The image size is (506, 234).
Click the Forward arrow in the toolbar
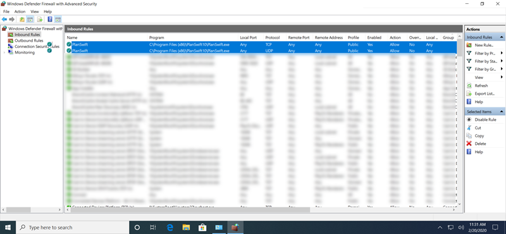(11, 20)
